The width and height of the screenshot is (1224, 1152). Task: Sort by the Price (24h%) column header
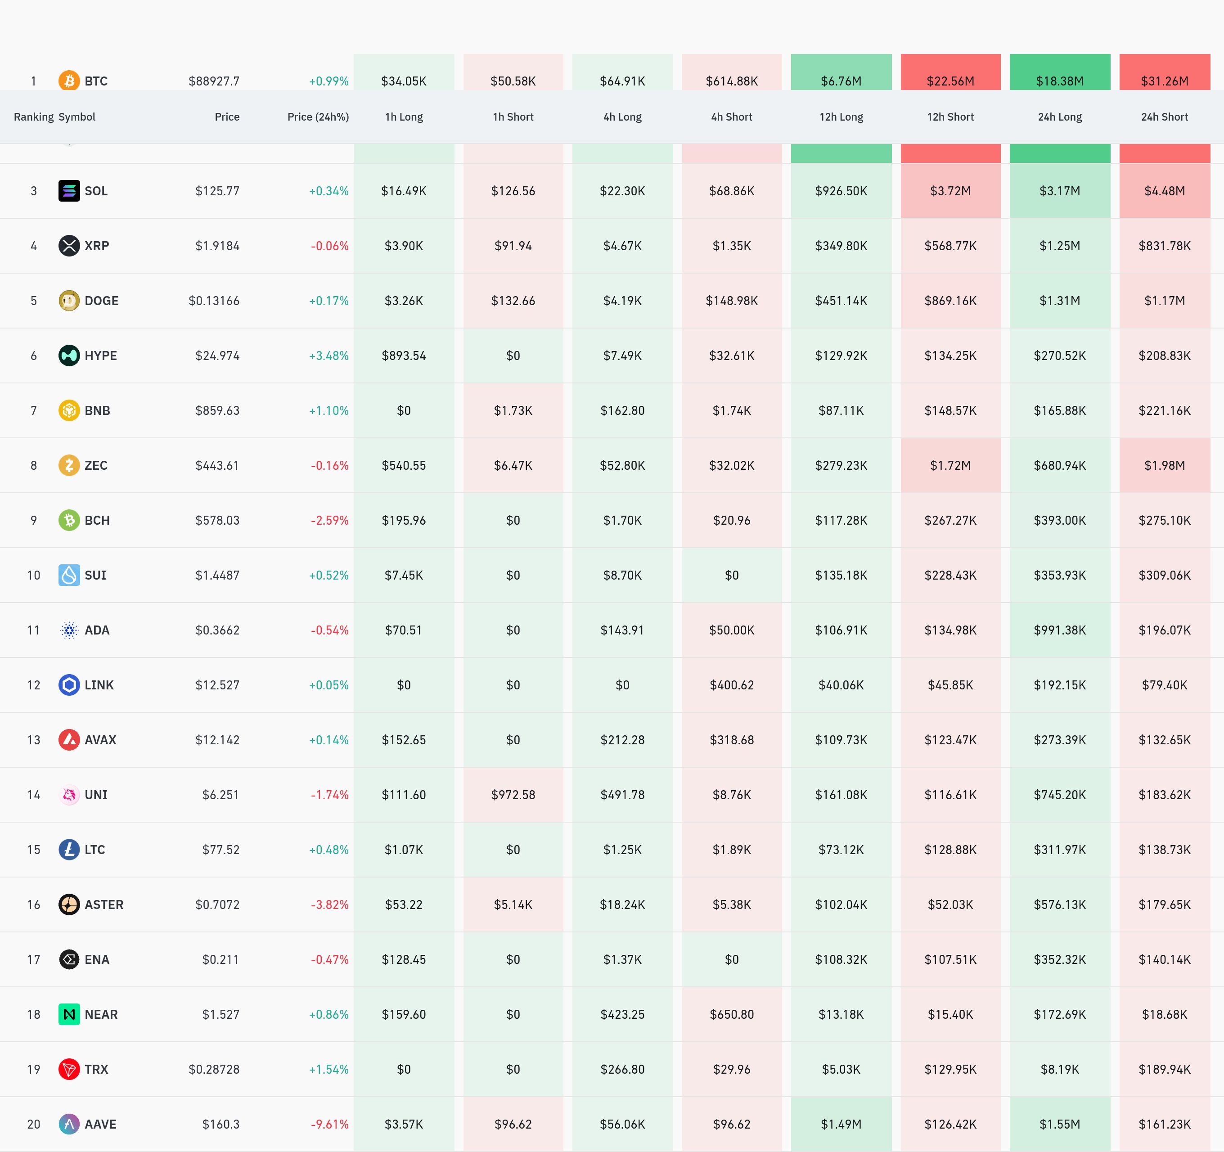tap(318, 117)
